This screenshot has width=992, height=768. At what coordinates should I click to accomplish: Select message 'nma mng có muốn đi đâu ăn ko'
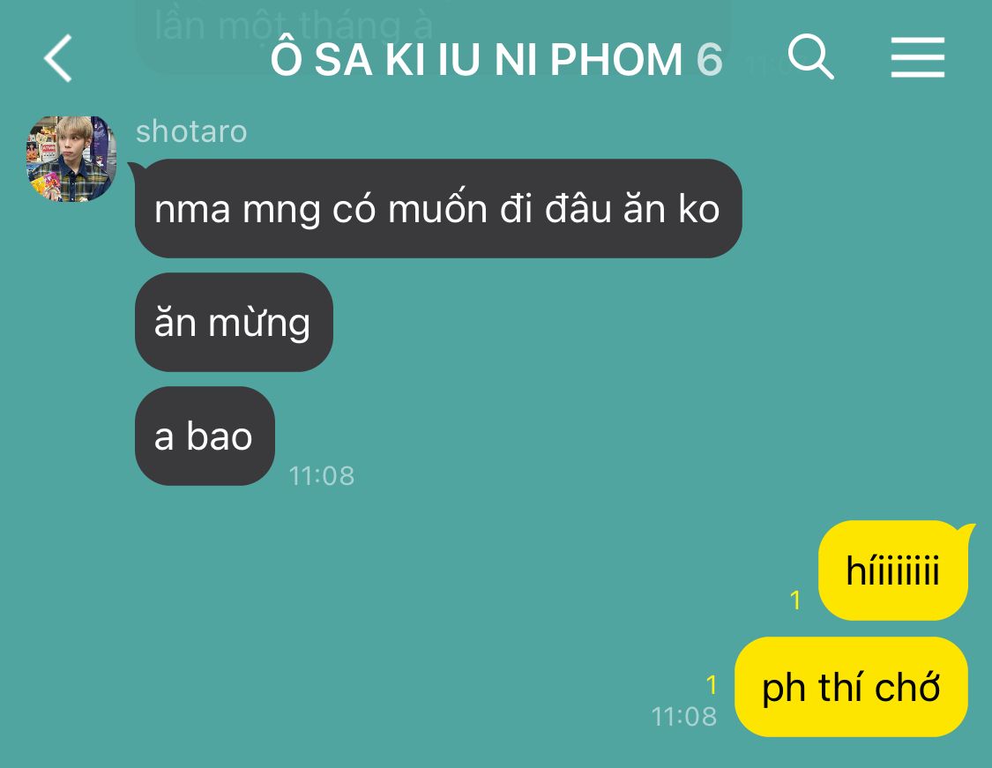tap(437, 209)
